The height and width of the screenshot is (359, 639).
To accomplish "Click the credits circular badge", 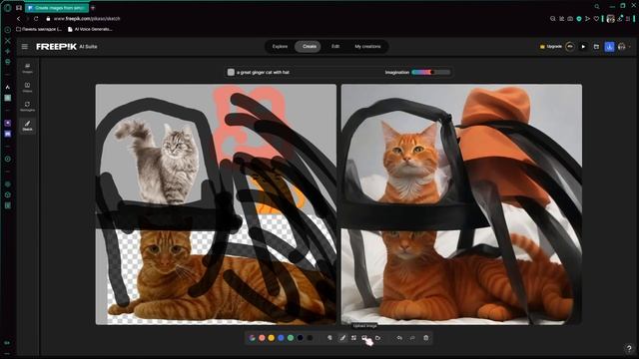I will point(570,47).
